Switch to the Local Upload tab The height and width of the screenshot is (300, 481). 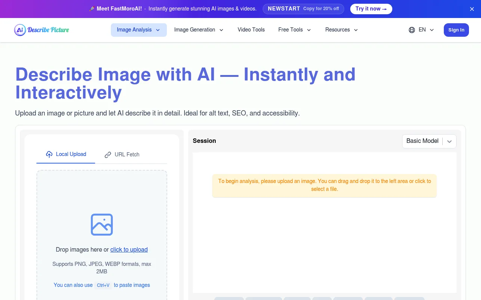tap(66, 154)
